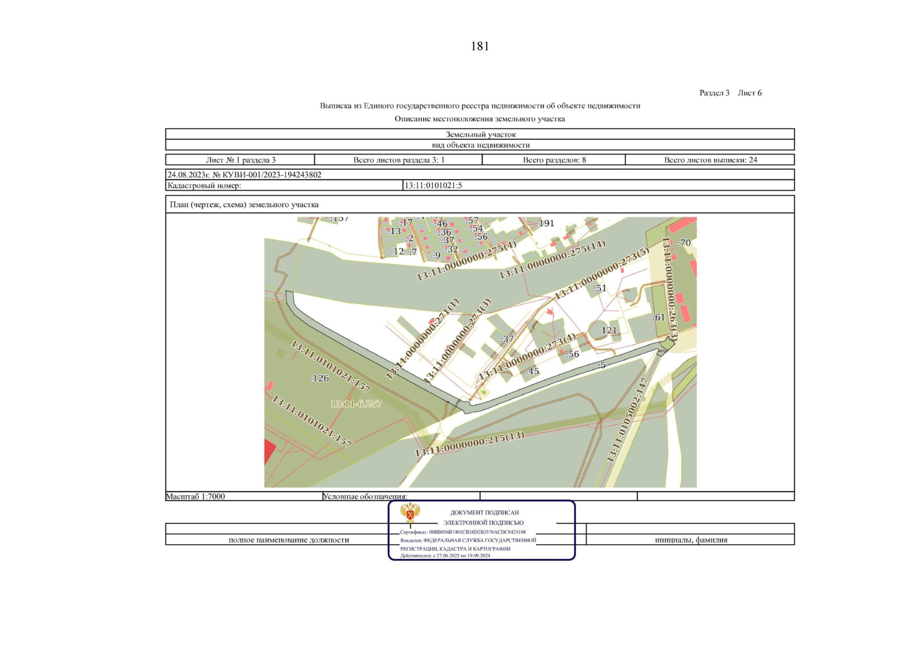Click the "Масштаб 1:7000" scale text

tap(196, 496)
